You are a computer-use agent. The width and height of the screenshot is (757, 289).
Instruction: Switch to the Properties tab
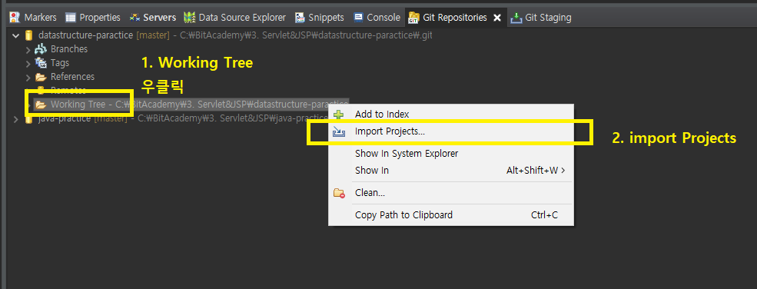click(x=93, y=18)
